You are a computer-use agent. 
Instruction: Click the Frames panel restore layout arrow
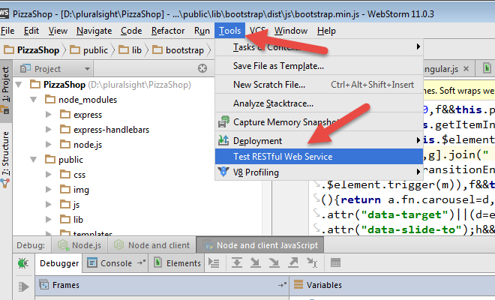coord(282,285)
